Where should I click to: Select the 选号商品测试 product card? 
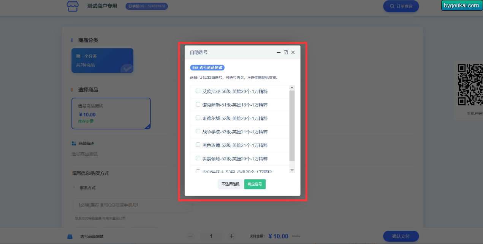click(111, 113)
